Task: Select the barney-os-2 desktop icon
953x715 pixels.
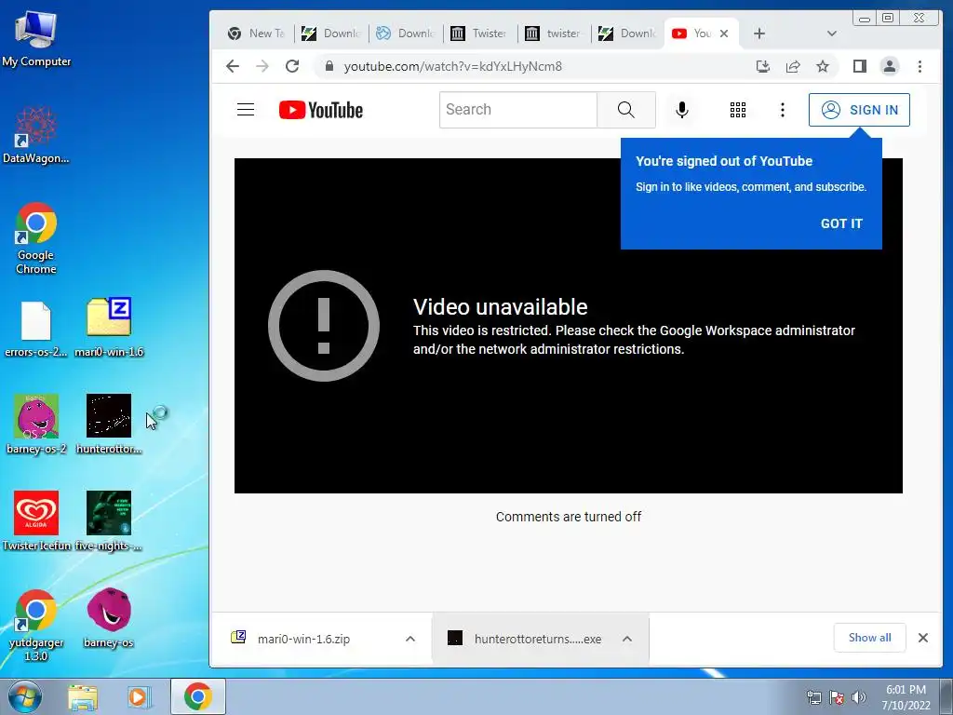Action: pyautogui.click(x=36, y=424)
